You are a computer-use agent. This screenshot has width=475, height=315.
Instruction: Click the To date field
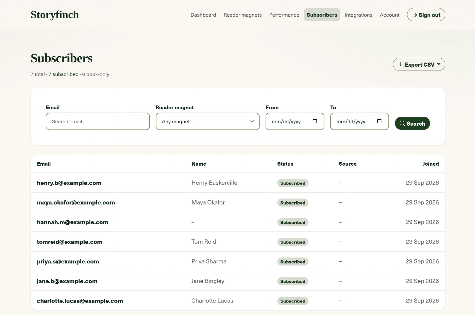(360, 121)
